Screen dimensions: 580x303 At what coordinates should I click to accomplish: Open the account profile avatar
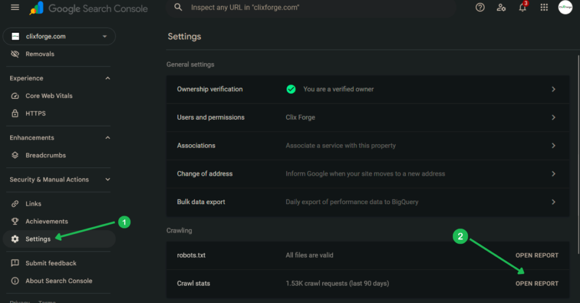(x=565, y=7)
